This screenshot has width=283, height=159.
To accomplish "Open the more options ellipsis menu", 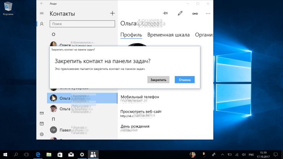I will point(208,13).
